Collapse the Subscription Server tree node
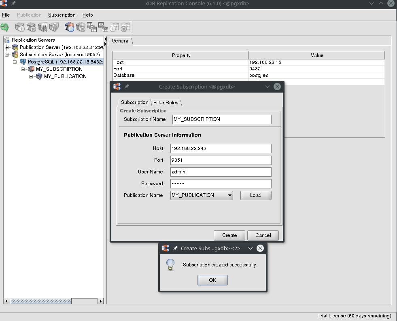This screenshot has height=321, width=397. click(x=7, y=55)
